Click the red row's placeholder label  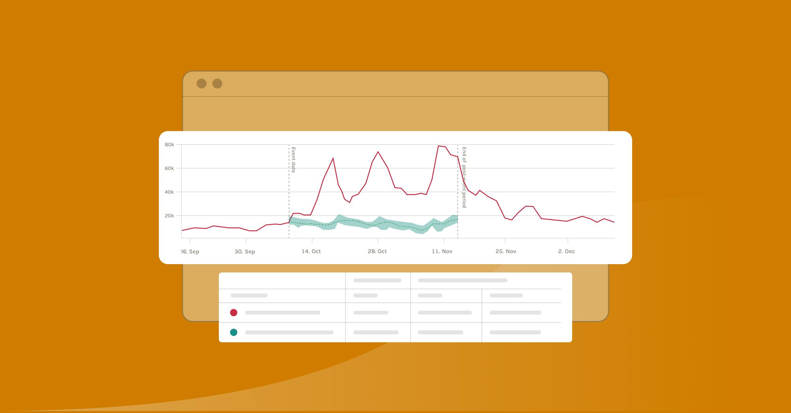point(282,313)
